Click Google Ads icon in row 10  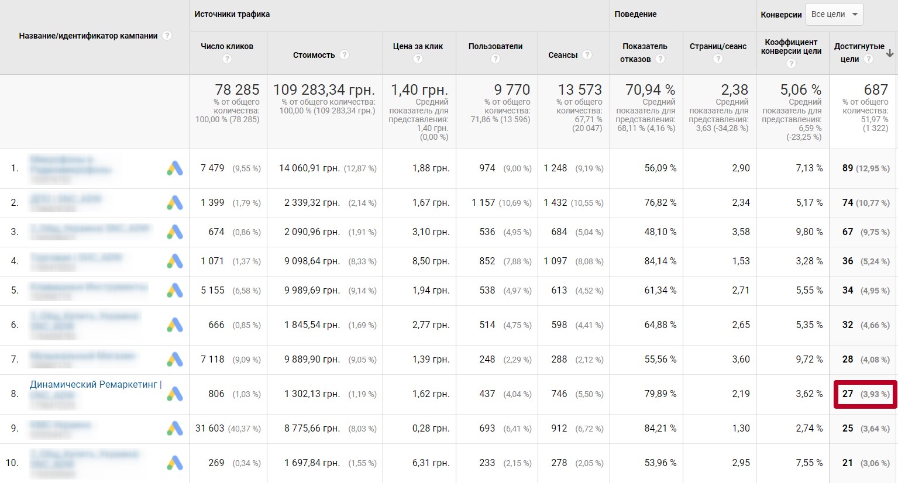pos(175,463)
